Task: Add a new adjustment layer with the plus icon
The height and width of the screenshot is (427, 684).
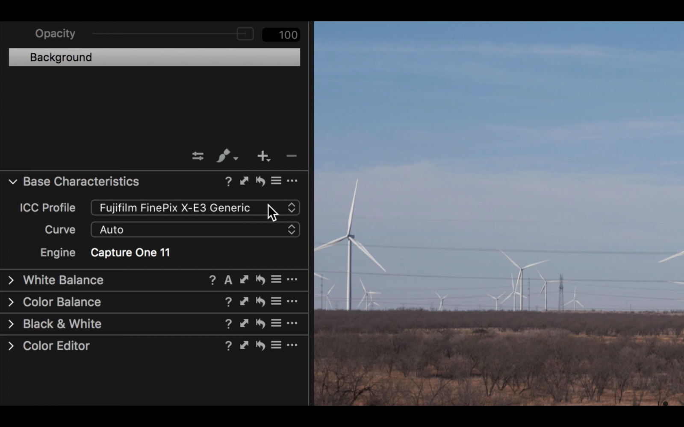Action: (262, 156)
